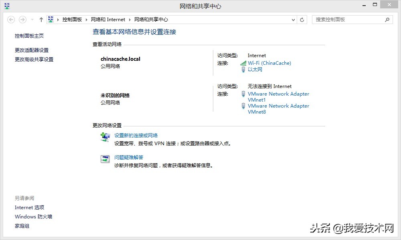Screen dimensions: 401x240
Task: Open the Wi-Fi (ChinaCache) connection link
Action: (269, 63)
